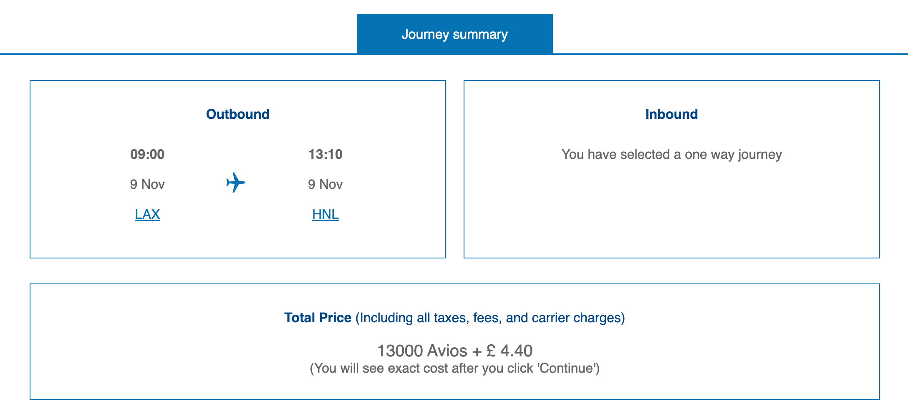The image size is (908, 411).
Task: Click the airplane icon between departure and arrival
Action: pyautogui.click(x=236, y=183)
